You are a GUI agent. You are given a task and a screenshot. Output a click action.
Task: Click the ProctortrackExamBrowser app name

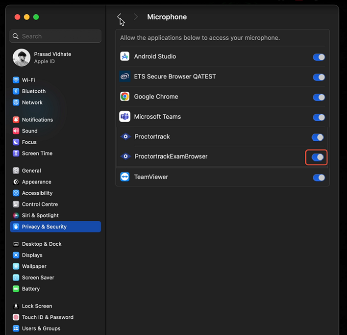pos(171,156)
